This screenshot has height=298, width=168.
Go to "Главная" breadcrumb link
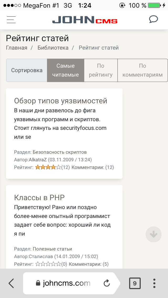(17, 48)
